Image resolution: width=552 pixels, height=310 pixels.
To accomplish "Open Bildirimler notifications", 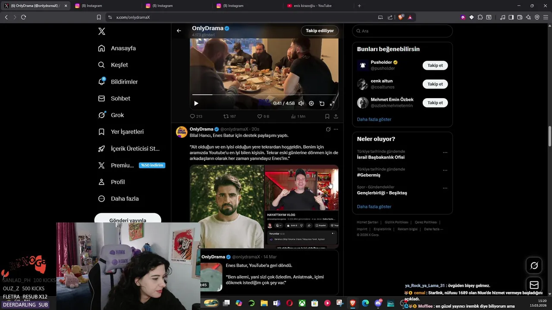I will (x=118, y=82).
